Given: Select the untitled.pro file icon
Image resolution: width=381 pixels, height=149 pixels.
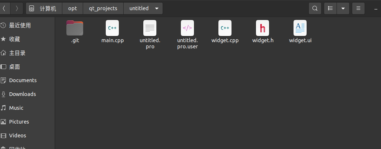Looking at the screenshot, I should pyautogui.click(x=150, y=28).
